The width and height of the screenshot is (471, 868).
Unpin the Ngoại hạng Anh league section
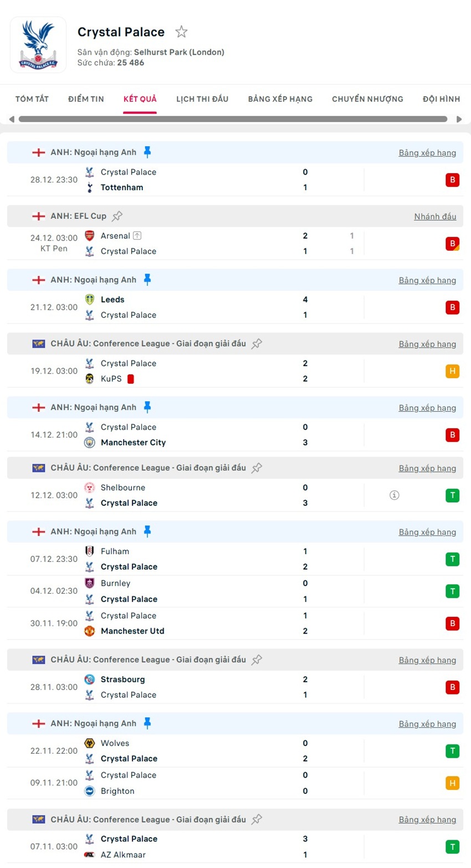pos(147,151)
